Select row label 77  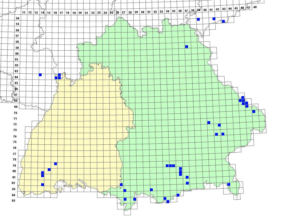coord(14,154)
